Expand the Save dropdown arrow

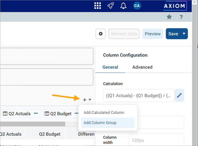coord(184,34)
